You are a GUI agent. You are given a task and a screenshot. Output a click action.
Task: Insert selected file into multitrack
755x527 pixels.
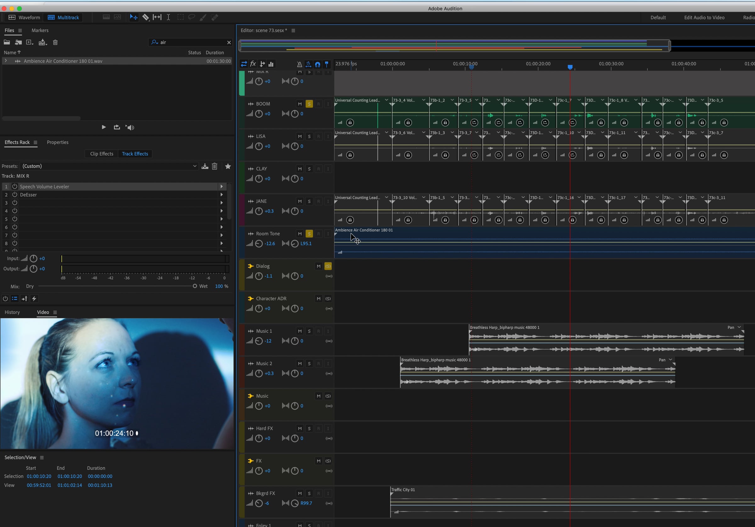tap(43, 42)
